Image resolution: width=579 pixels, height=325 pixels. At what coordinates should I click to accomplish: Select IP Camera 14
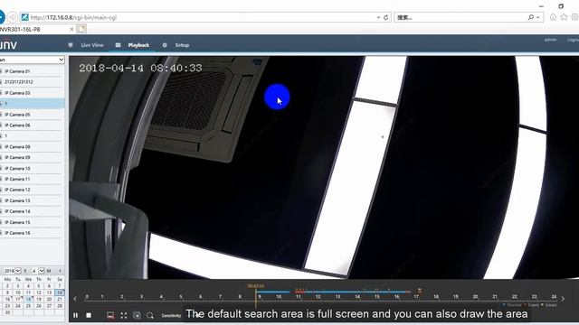point(33,211)
